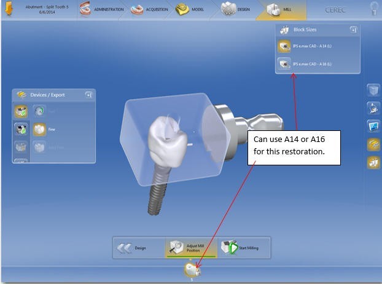Open the tools icon in right sidebar
Image resolution: width=382 pixels, height=284 pixels.
pyautogui.click(x=373, y=108)
